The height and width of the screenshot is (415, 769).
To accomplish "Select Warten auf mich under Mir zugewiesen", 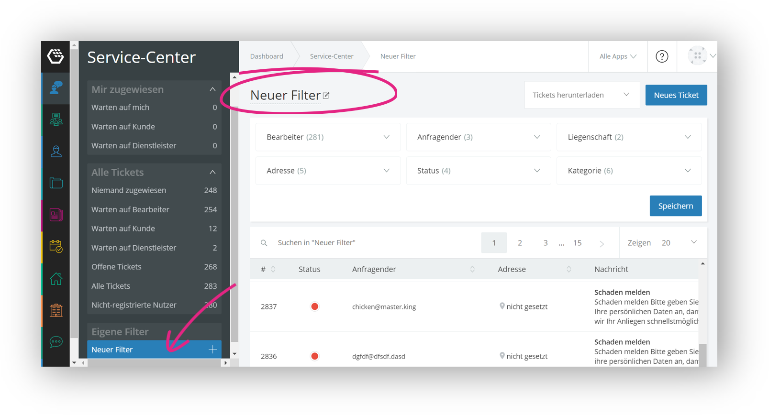I will point(154,108).
